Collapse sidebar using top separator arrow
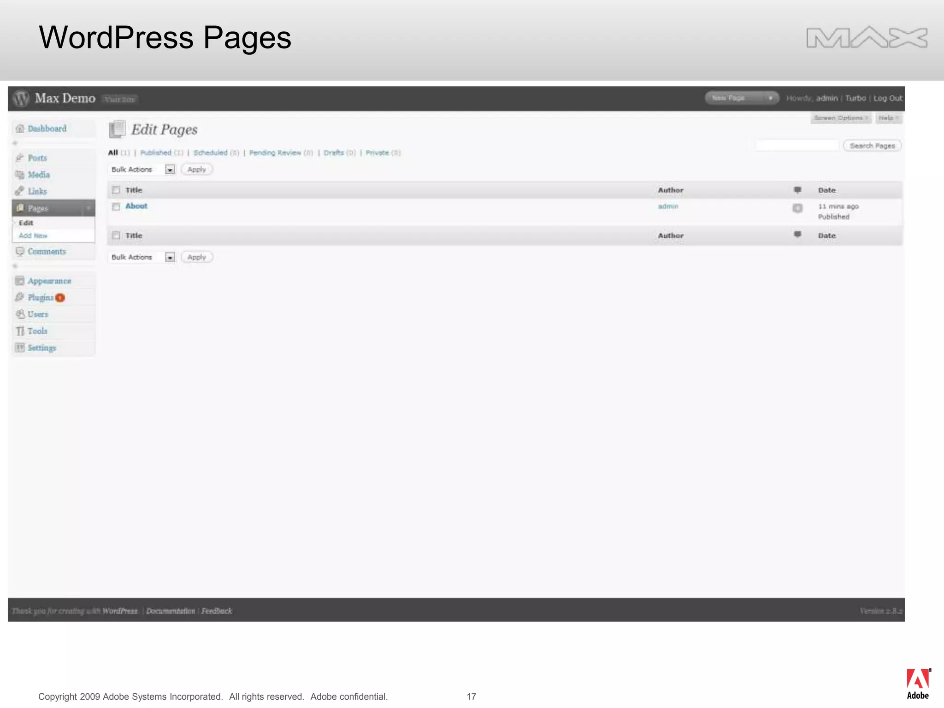This screenshot has width=944, height=708. coord(15,143)
